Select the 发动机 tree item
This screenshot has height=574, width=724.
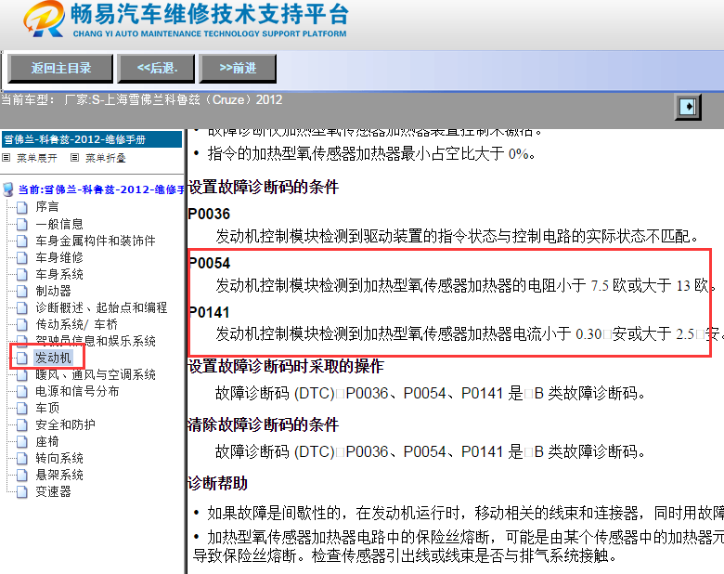[53, 358]
